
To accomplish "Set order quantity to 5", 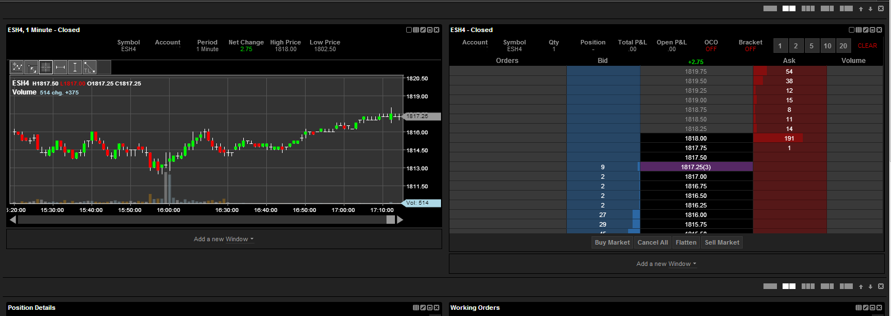I will click(x=811, y=46).
